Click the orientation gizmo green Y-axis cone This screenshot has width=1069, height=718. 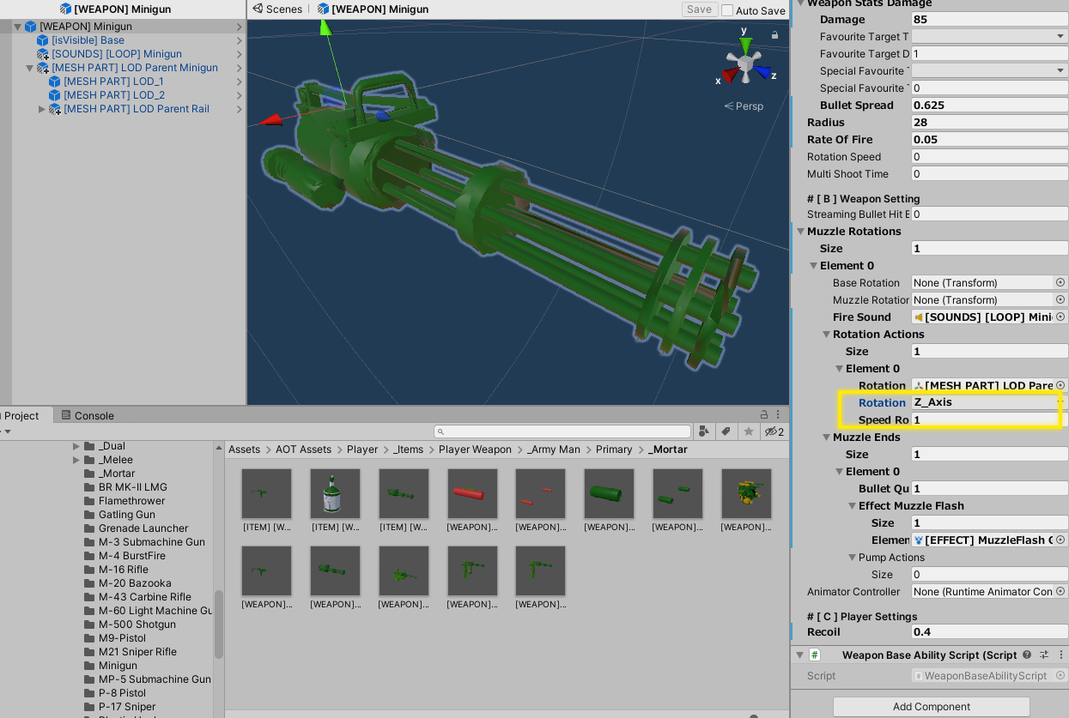pos(746,45)
